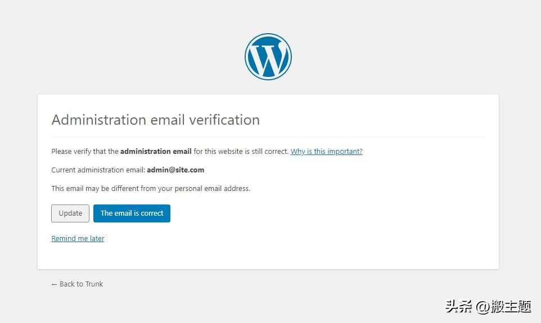Click the Please verify that the text

click(x=85, y=152)
